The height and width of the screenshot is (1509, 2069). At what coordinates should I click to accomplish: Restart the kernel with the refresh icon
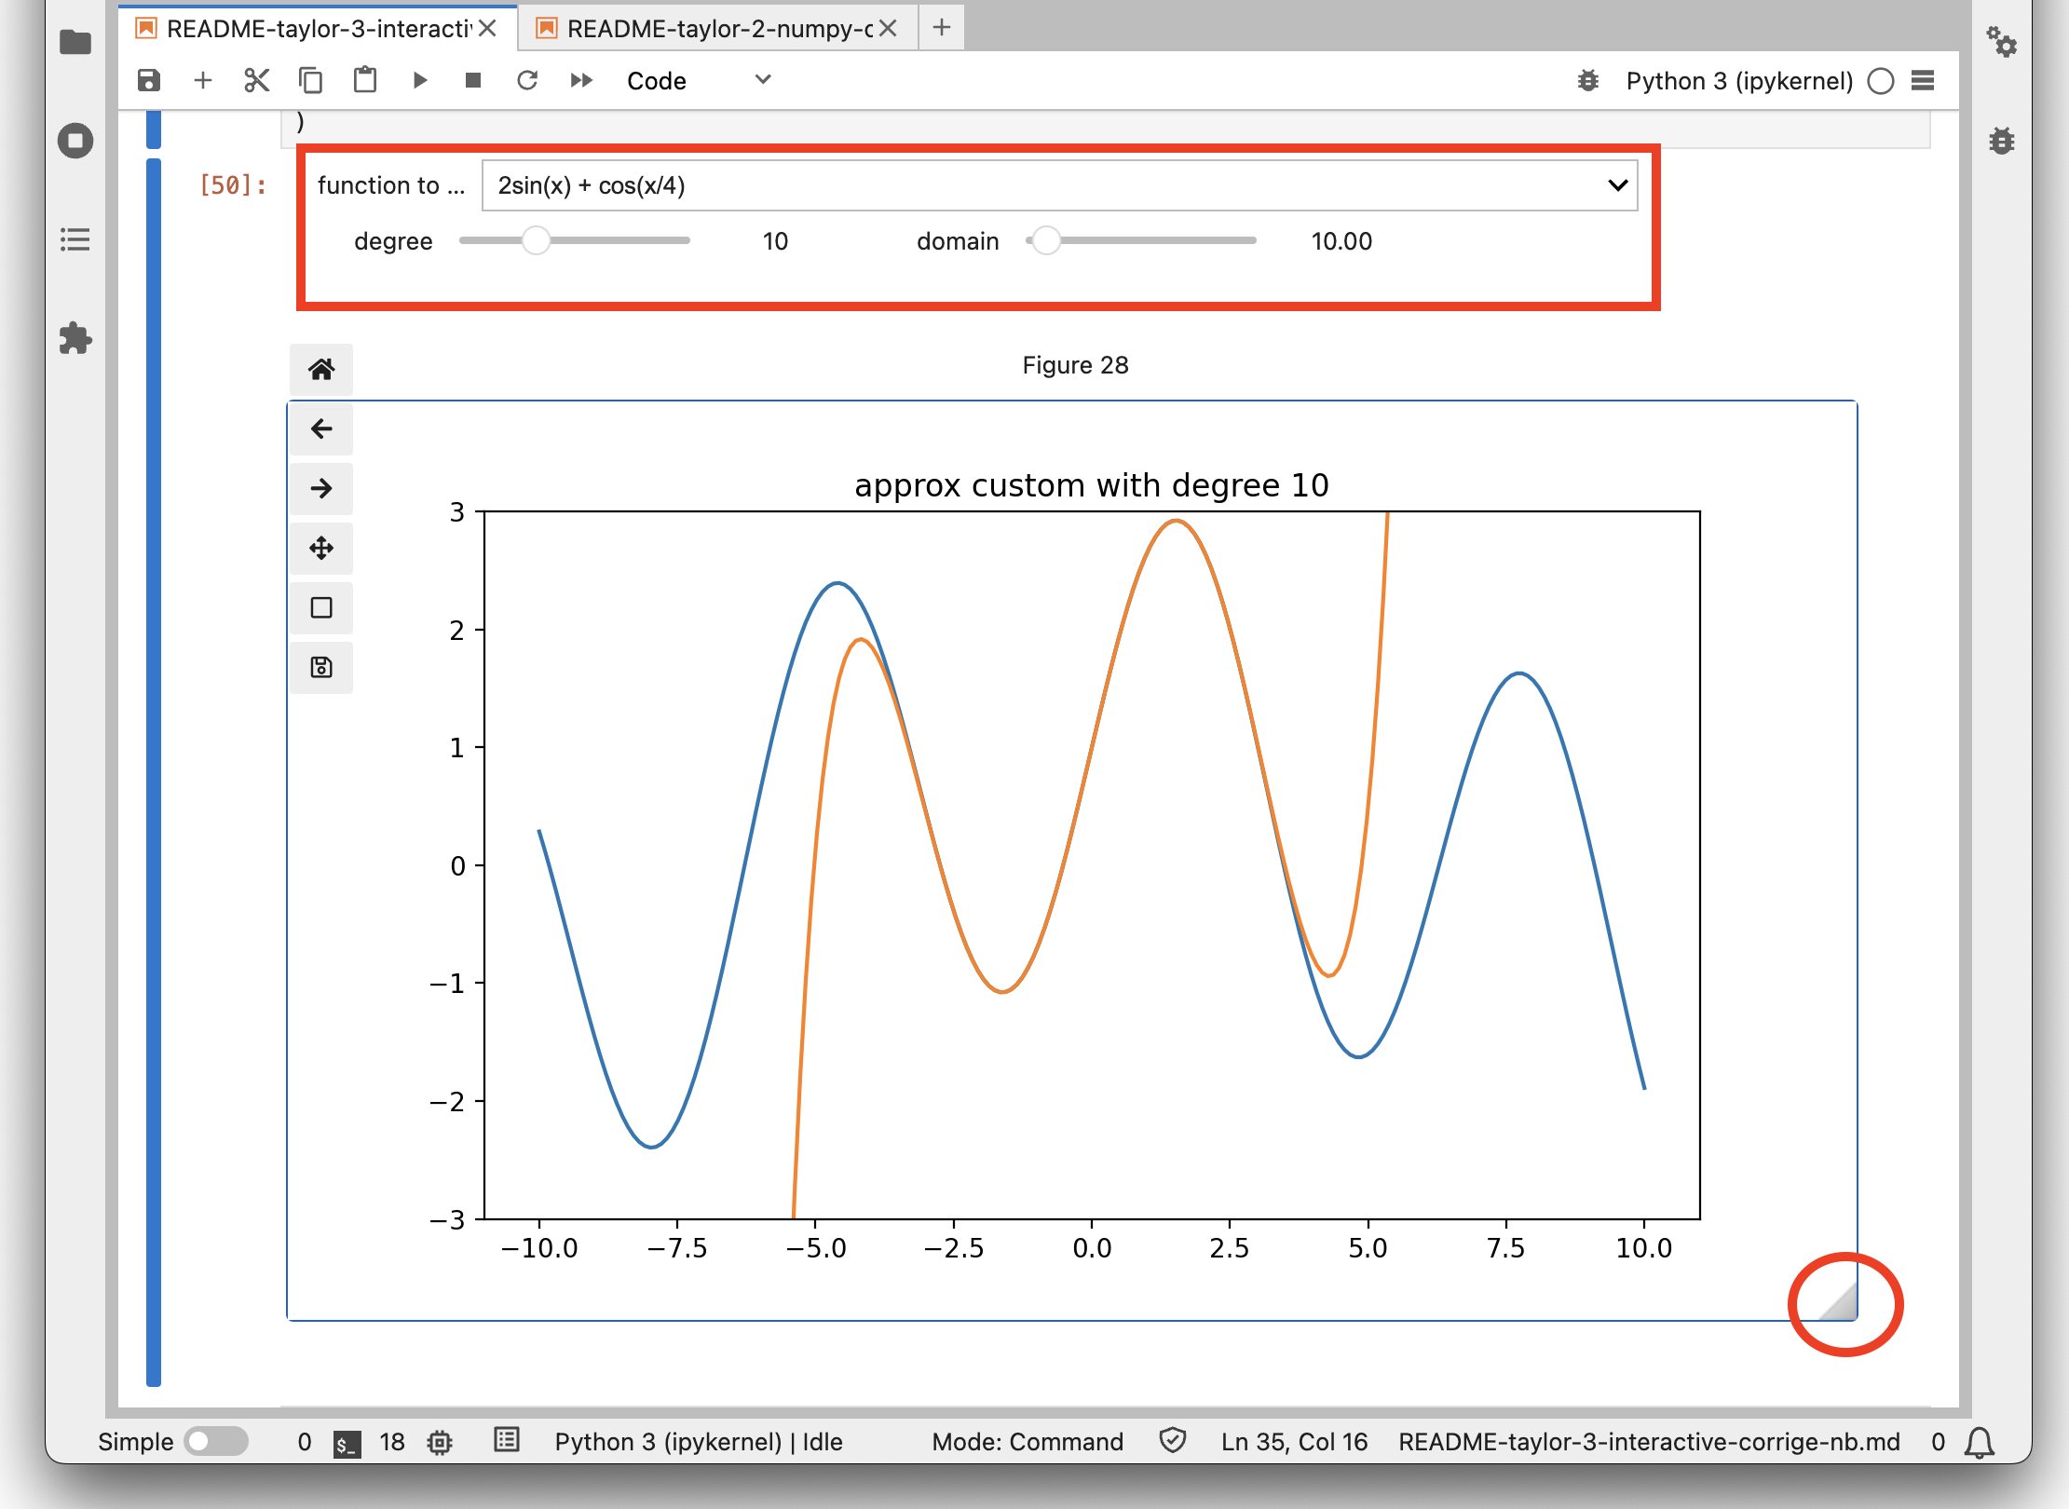[527, 80]
